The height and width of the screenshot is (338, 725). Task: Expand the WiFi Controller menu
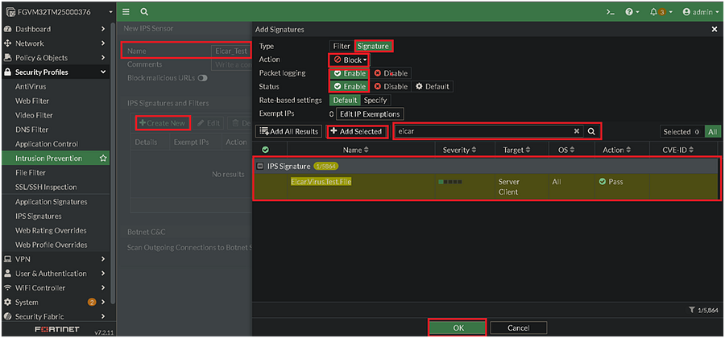(x=56, y=287)
